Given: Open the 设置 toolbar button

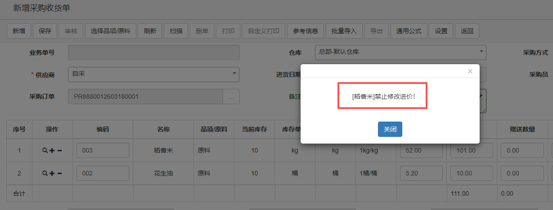Looking at the screenshot, I should 441,31.
